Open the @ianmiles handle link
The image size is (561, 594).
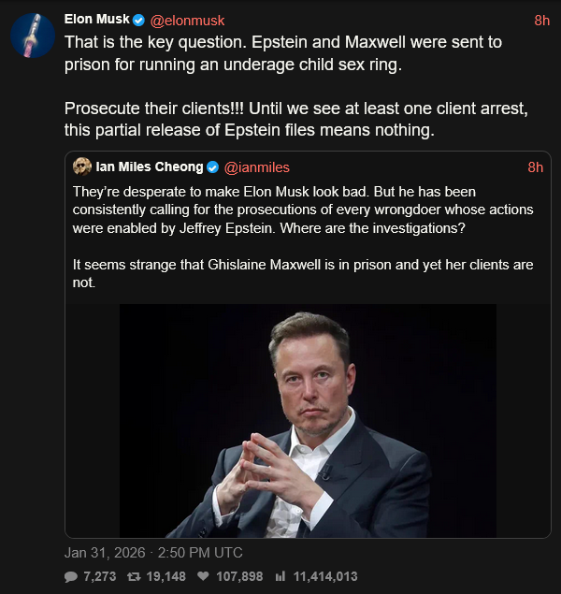click(x=256, y=167)
